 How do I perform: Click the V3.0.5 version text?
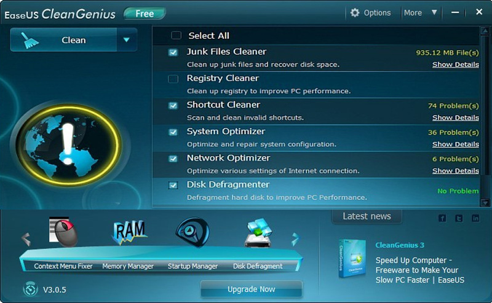[54, 290]
